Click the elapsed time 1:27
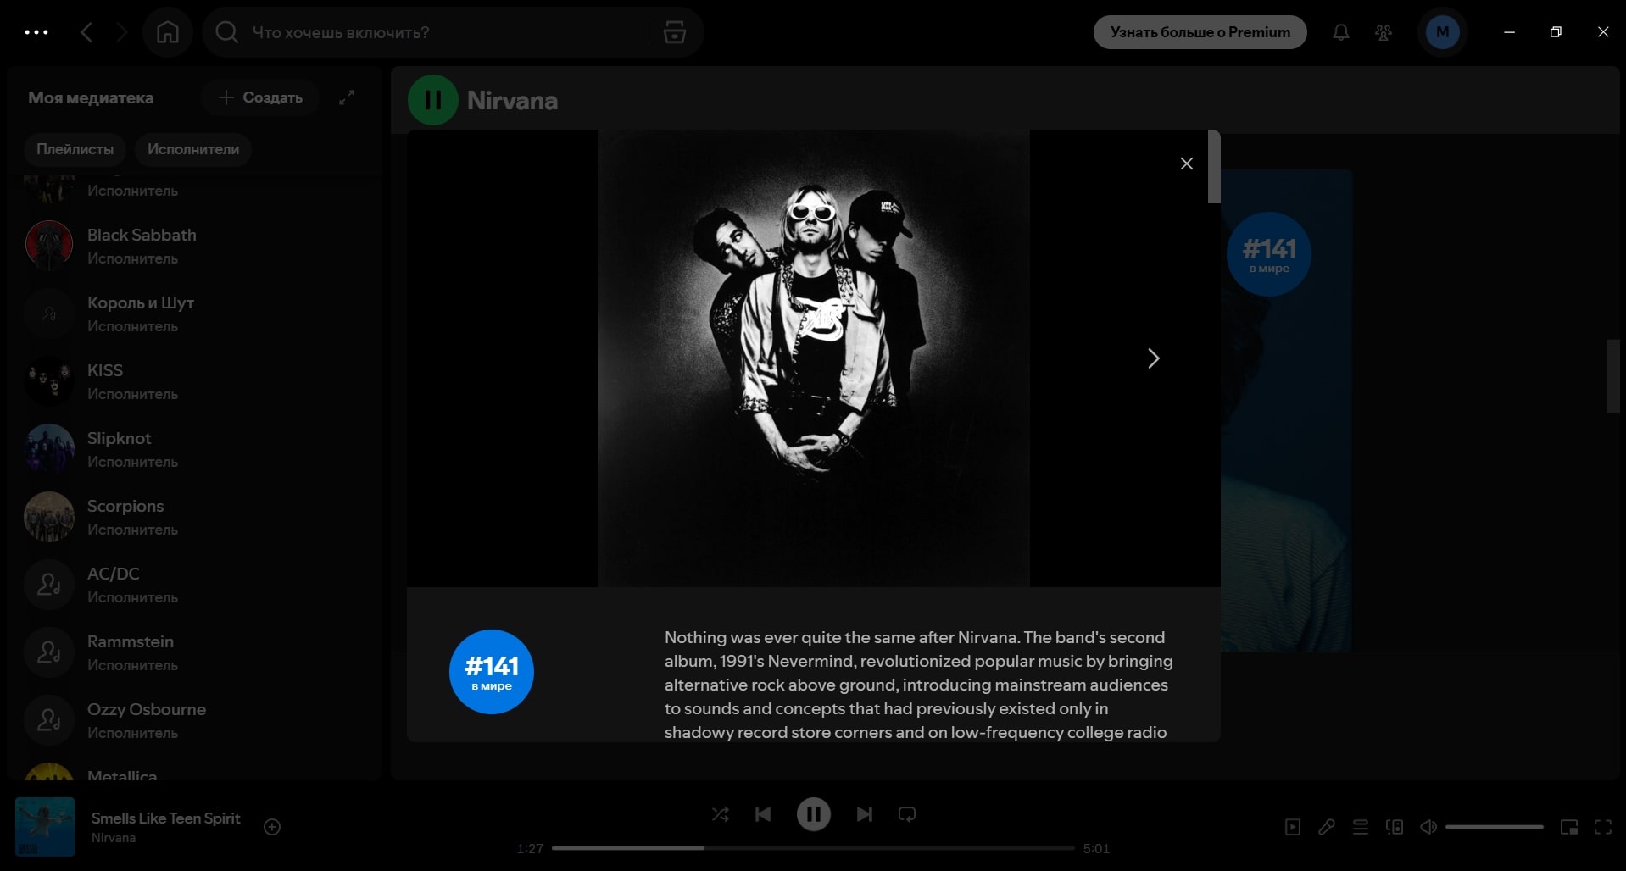 [x=530, y=848]
